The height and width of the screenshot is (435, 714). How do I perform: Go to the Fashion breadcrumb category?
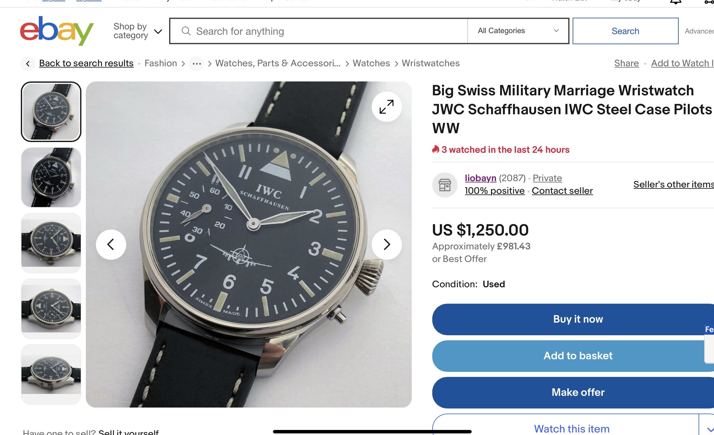coord(161,63)
